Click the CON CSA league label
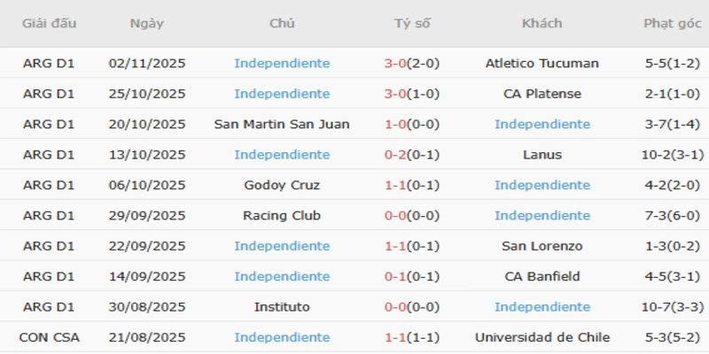This screenshot has height=354, width=709. (x=48, y=337)
